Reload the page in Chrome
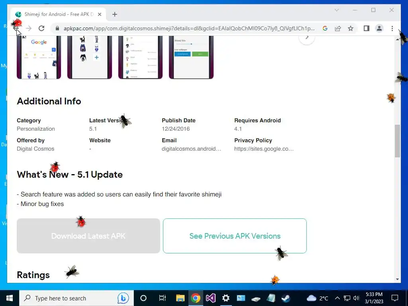Image resolution: width=408 pixels, height=306 pixels. click(x=41, y=28)
